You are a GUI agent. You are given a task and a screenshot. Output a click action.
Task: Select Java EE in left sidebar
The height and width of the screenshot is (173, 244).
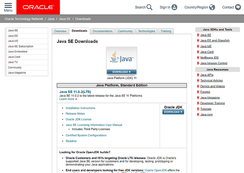point(27,36)
